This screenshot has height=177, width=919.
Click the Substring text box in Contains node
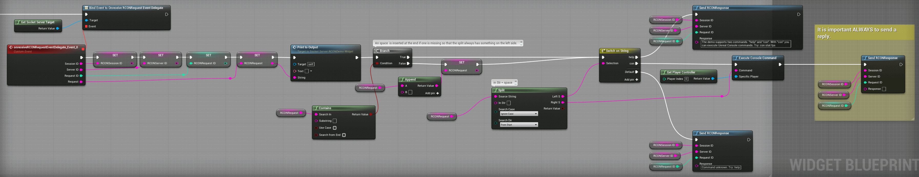[x=335, y=121]
